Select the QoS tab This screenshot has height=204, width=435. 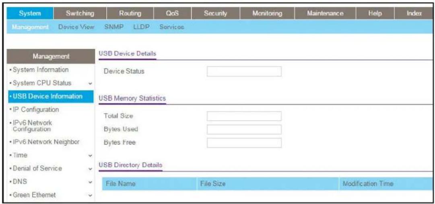tap(172, 13)
